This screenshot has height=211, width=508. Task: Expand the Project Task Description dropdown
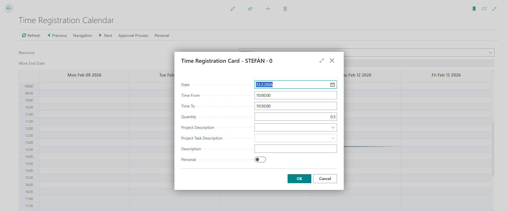coord(333,138)
